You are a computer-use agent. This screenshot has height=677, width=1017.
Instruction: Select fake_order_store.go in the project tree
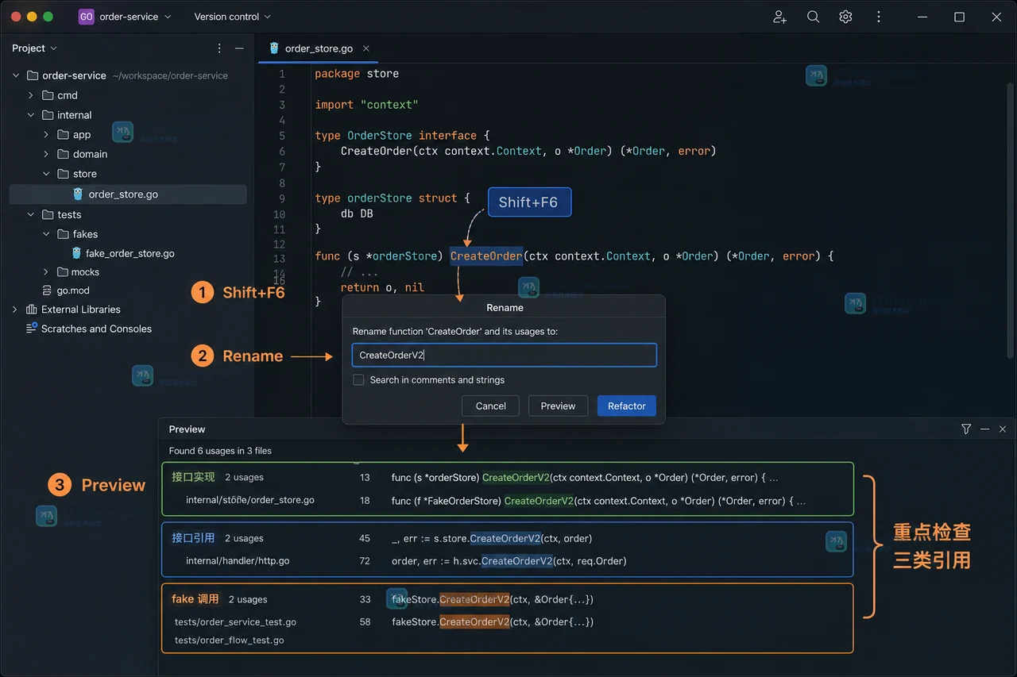pos(130,254)
